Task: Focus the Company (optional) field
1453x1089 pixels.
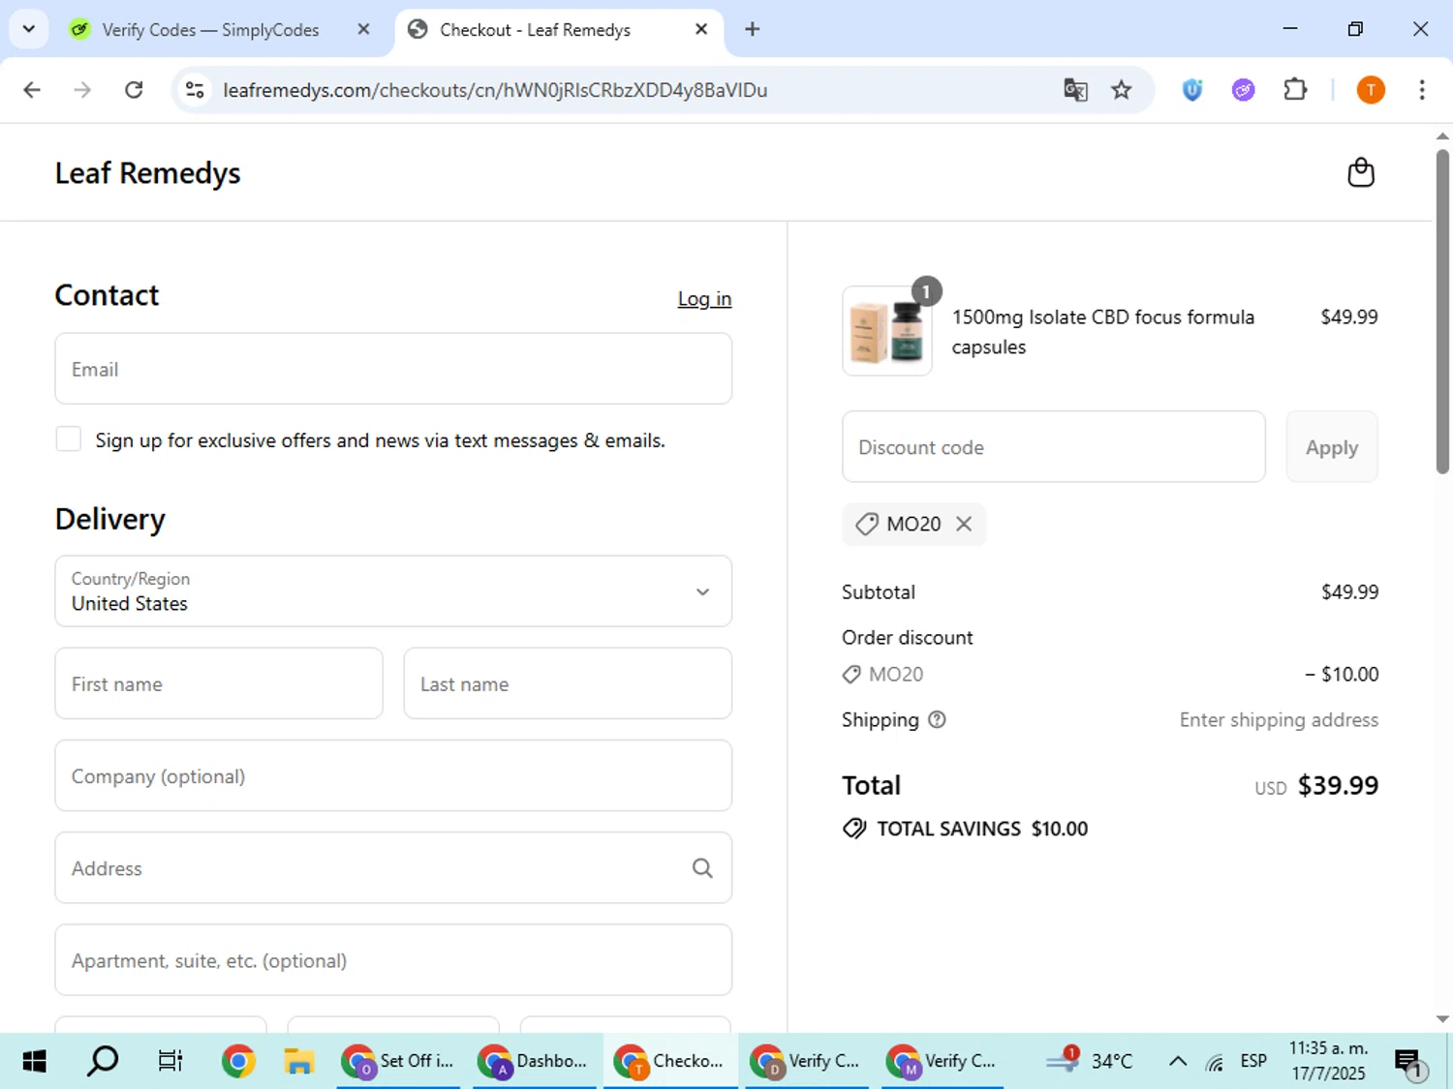Action: 393,775
